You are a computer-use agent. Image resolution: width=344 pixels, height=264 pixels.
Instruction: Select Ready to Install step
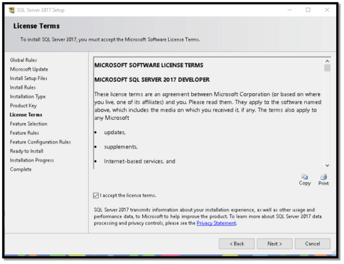(26, 151)
